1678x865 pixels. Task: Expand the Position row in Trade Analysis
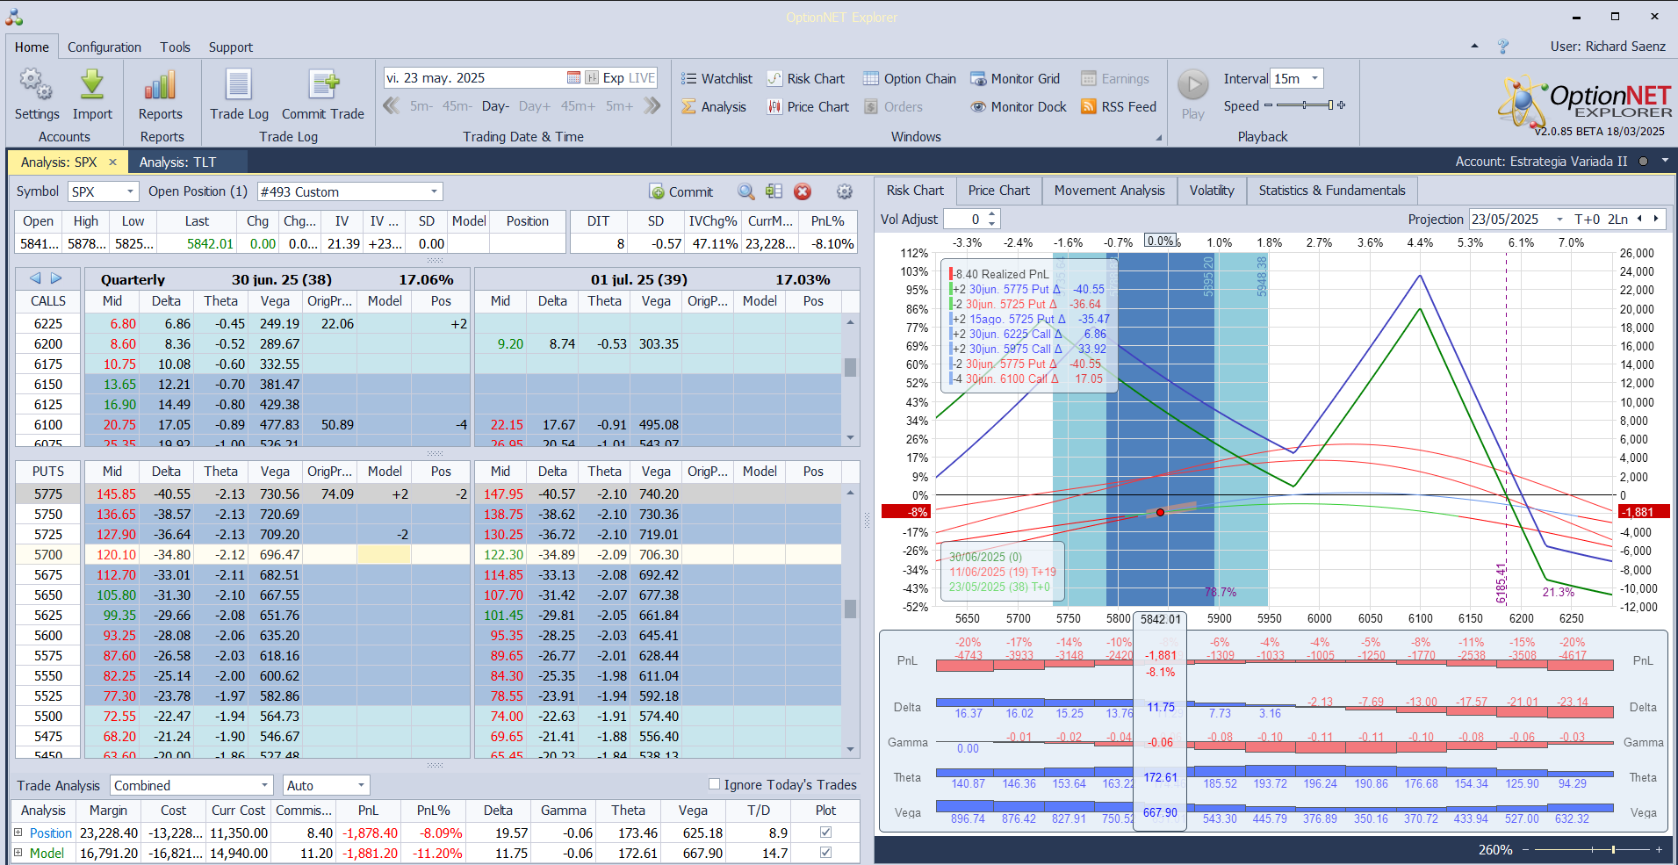tap(18, 833)
